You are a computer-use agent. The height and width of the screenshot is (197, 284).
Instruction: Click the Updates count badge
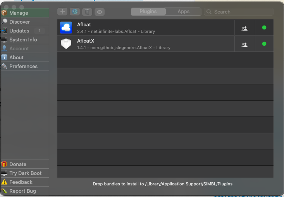40,31
